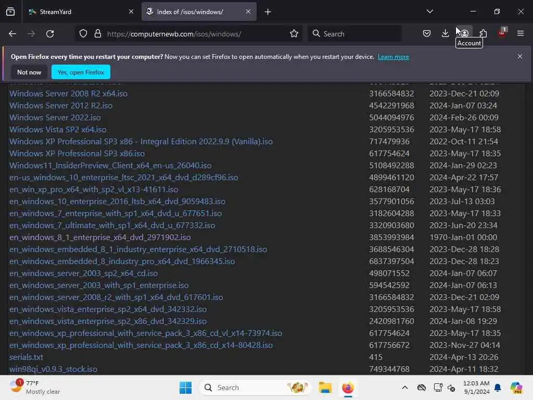Open the display network tray icon

[438, 387]
